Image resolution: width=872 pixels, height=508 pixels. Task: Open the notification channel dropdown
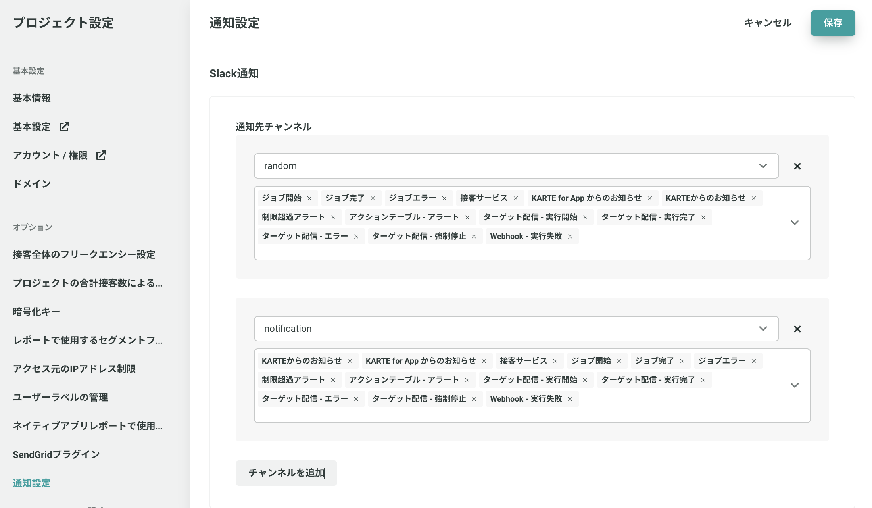516,329
